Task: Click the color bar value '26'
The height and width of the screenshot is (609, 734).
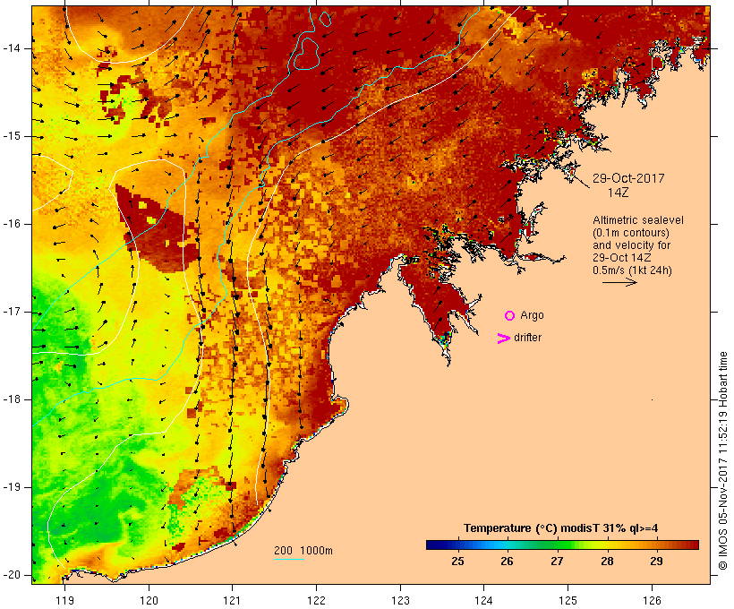Action: click(507, 562)
